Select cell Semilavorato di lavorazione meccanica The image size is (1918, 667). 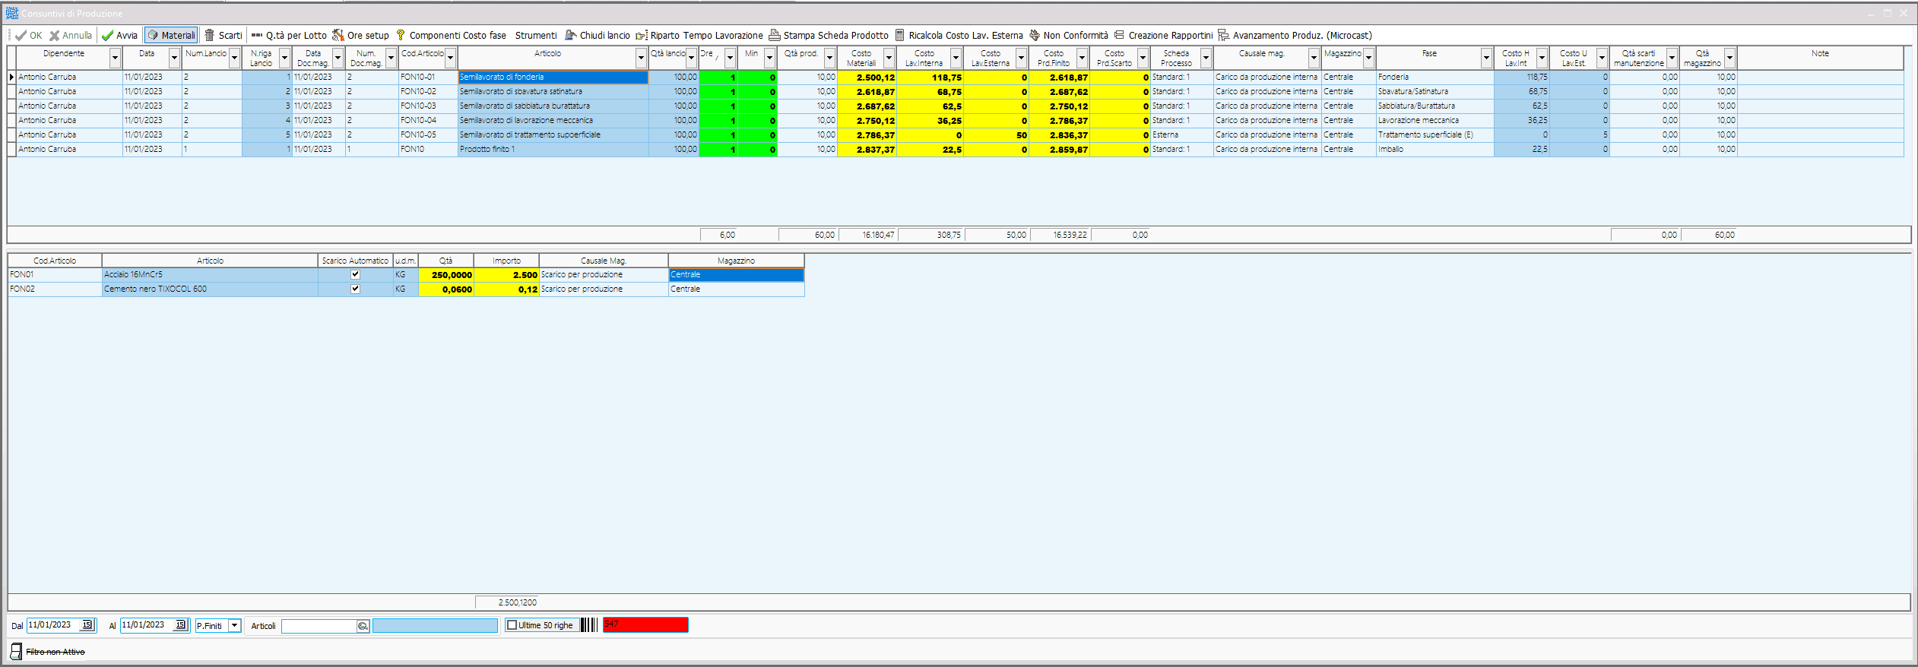[x=553, y=120]
